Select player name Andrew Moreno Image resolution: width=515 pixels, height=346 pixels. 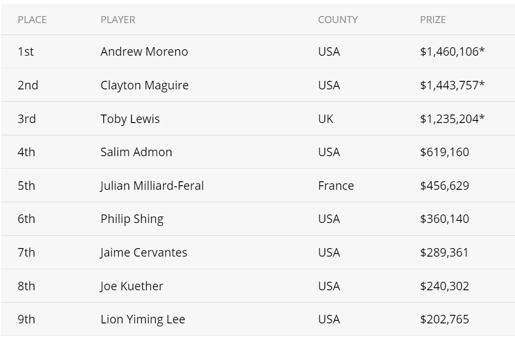pyautogui.click(x=144, y=52)
